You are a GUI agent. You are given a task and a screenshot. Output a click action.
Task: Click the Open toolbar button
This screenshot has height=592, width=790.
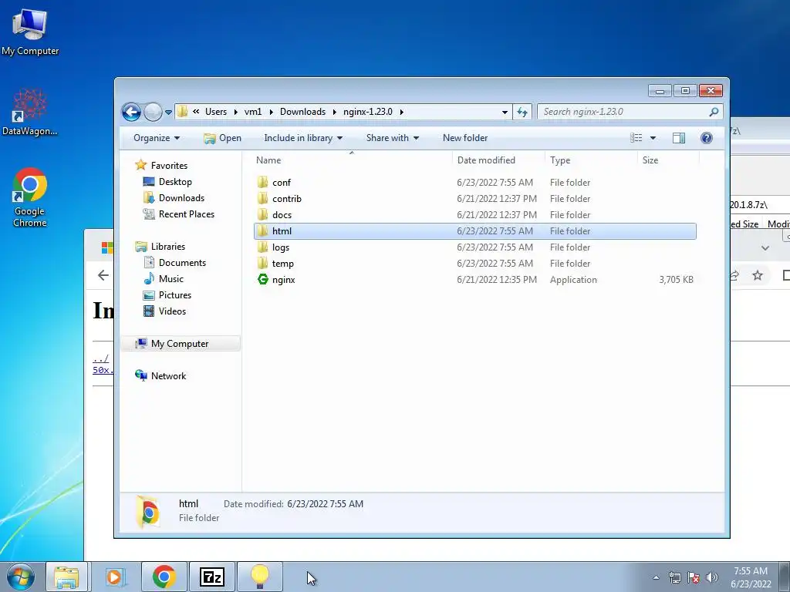coord(222,138)
